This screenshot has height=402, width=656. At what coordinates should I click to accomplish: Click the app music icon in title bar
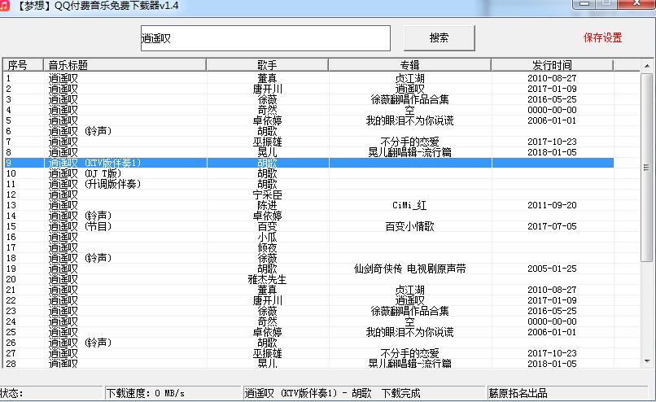click(4, 6)
